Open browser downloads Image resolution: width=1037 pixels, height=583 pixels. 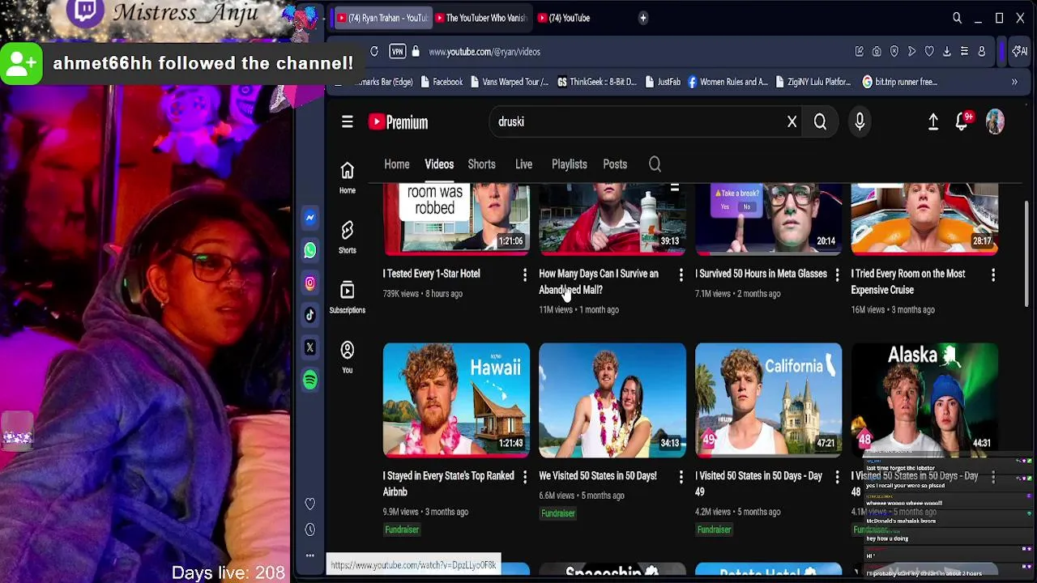[946, 52]
